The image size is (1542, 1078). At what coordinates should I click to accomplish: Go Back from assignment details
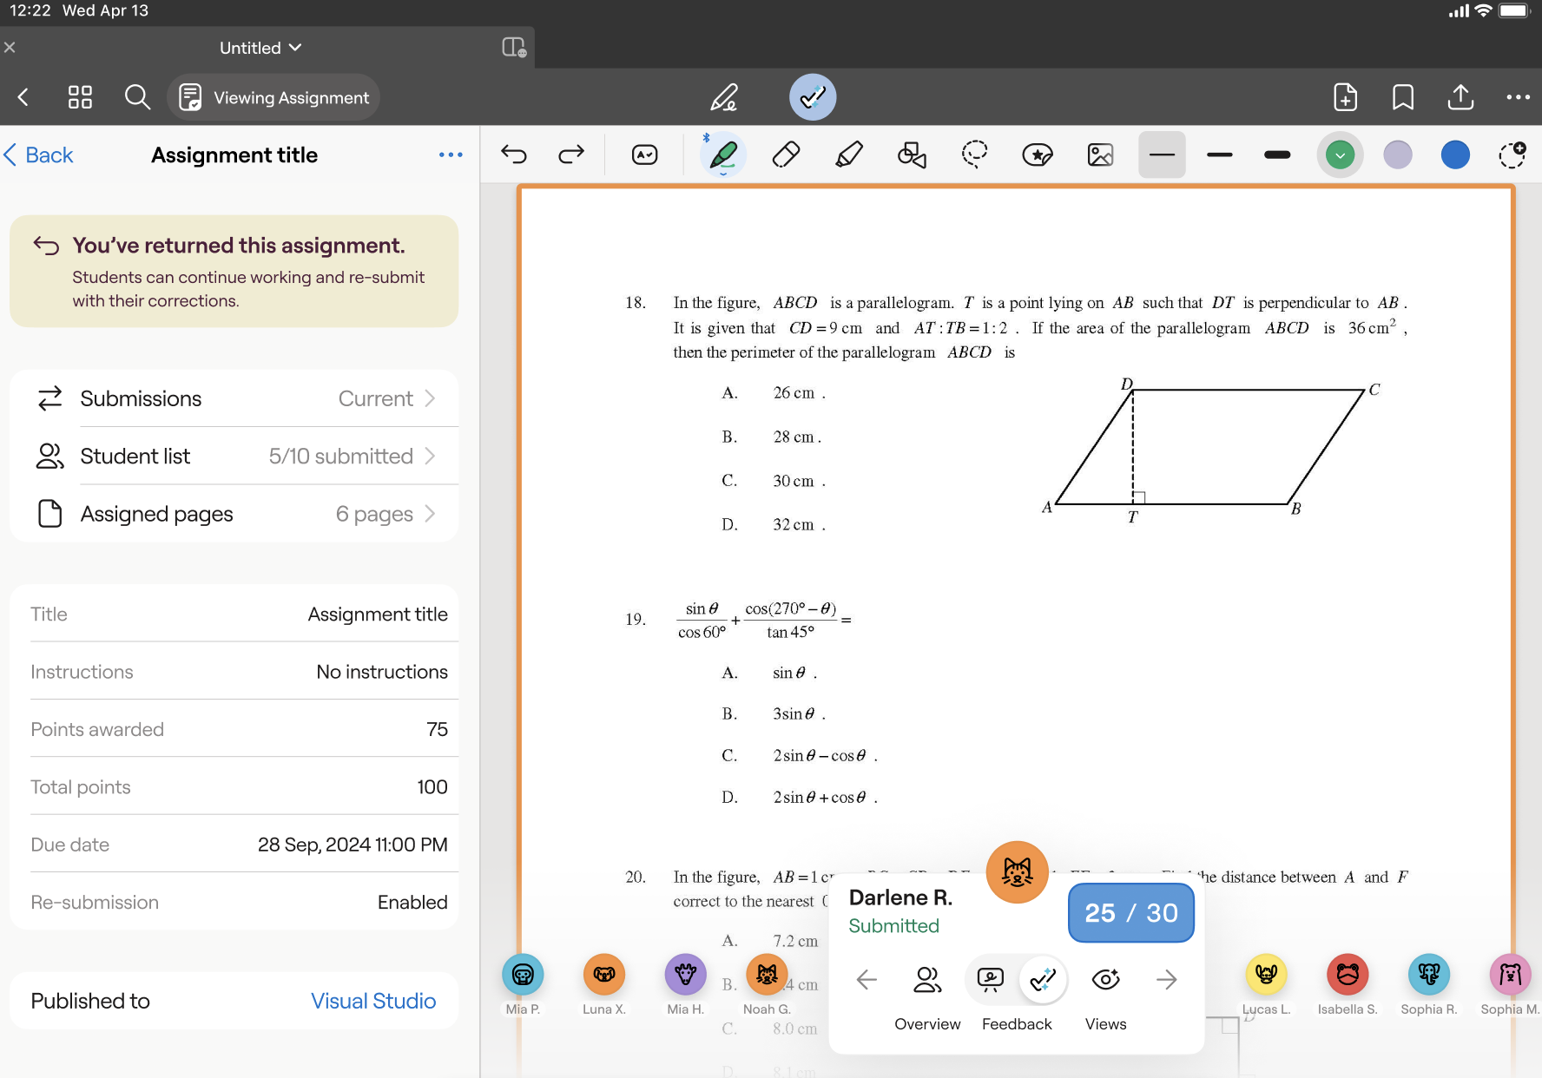pyautogui.click(x=39, y=155)
